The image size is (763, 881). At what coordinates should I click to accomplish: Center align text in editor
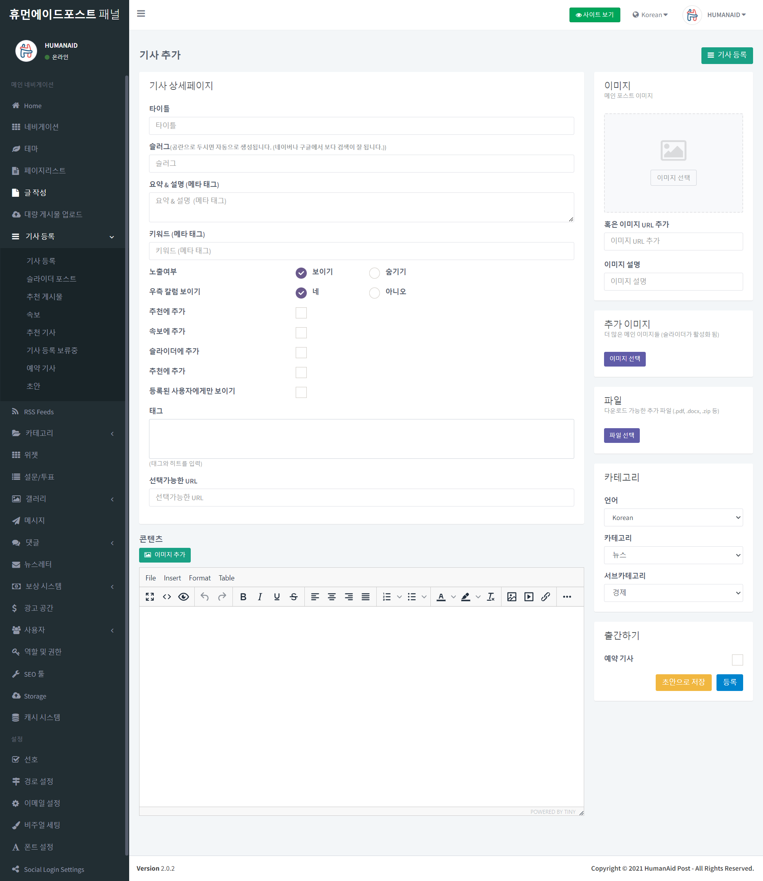[x=332, y=597]
